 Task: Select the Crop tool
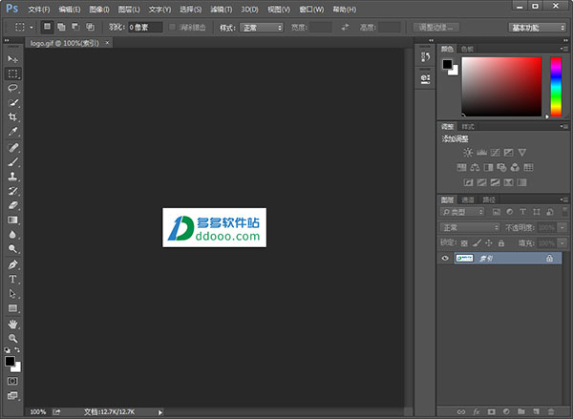12,116
